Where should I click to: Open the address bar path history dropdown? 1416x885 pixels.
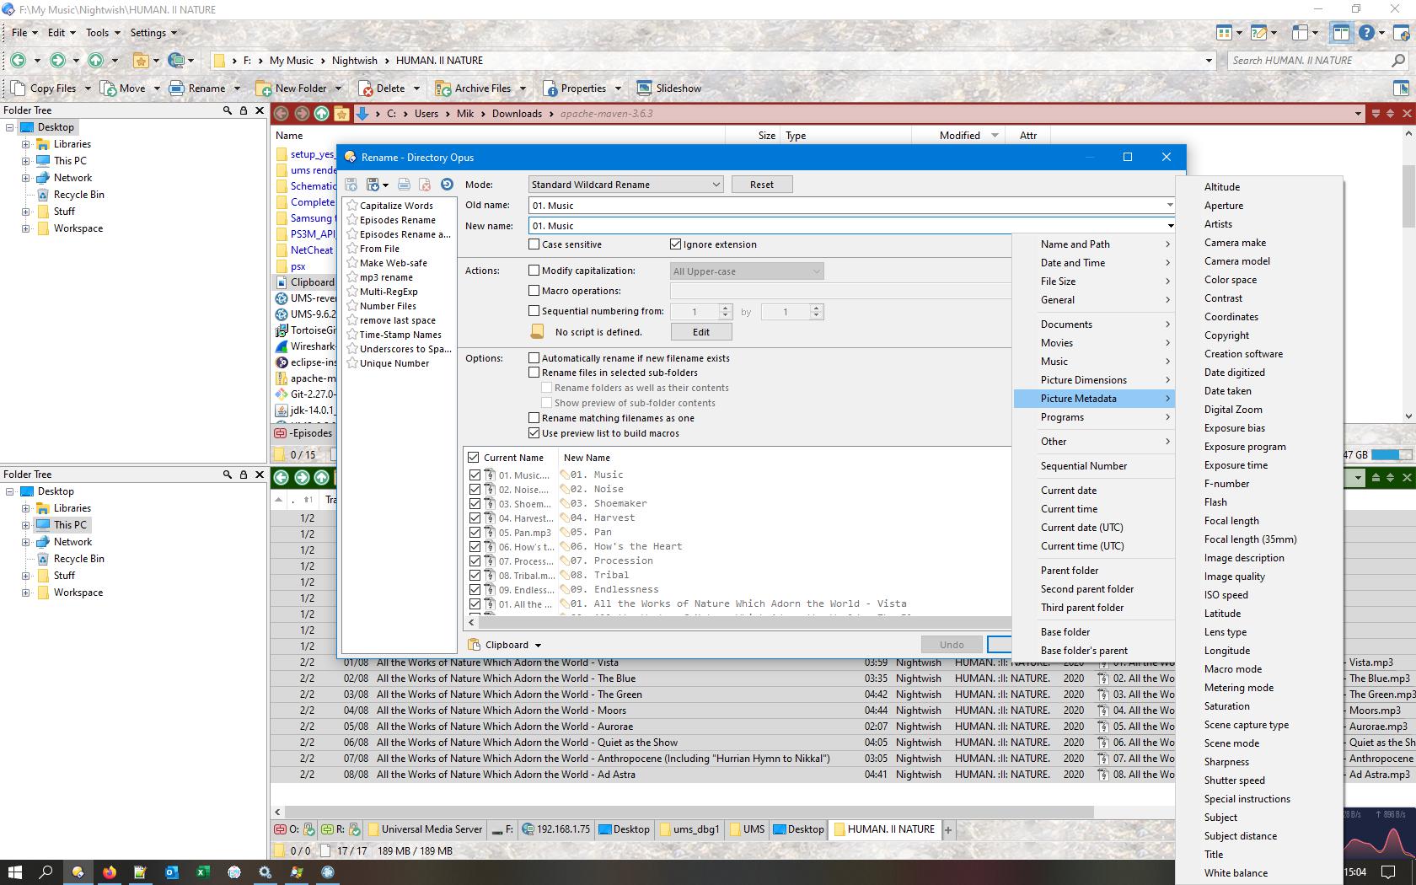click(1209, 61)
